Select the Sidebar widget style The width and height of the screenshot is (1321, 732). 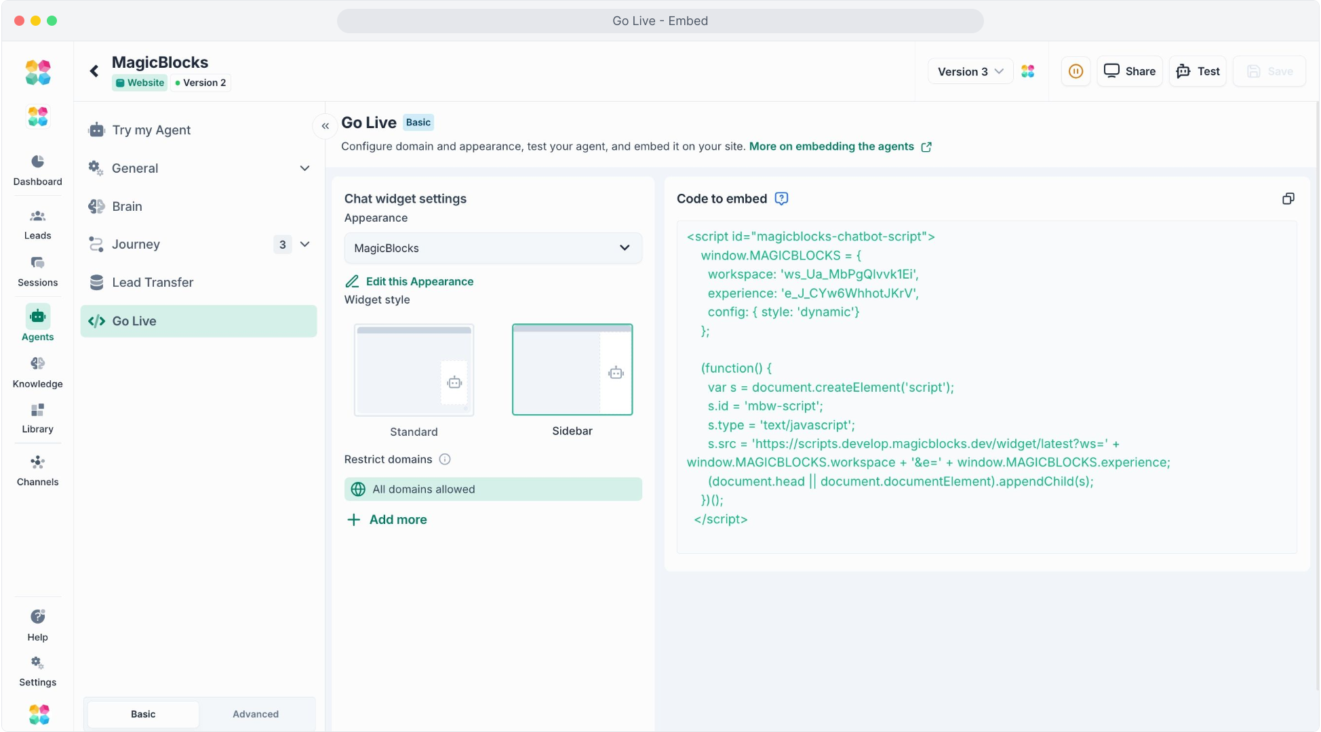pyautogui.click(x=572, y=370)
